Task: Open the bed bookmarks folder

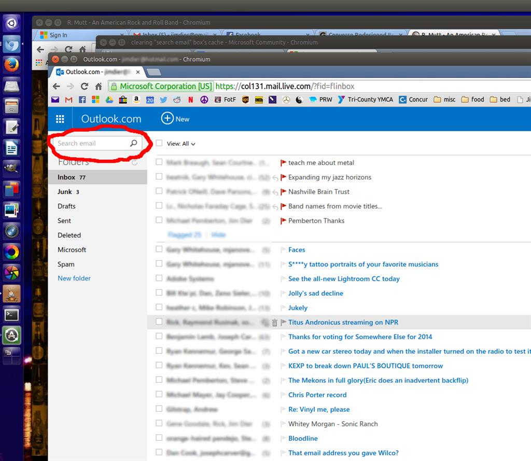Action: (x=500, y=100)
